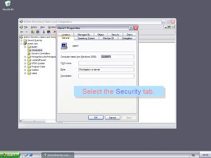This screenshot has width=211, height=158.
Task: Expand the Program Data node
Action: (25, 66)
